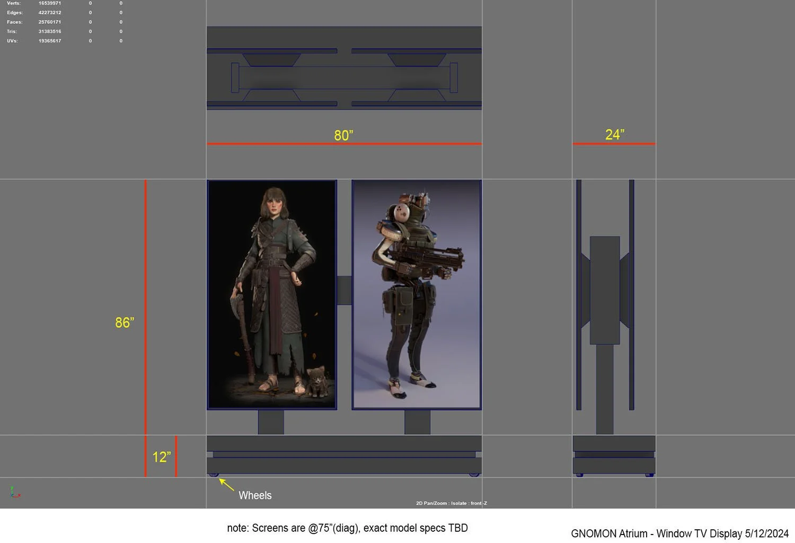Select the armed robot soldier screen image
Image resolution: width=795 pixels, height=543 pixels.
point(417,295)
